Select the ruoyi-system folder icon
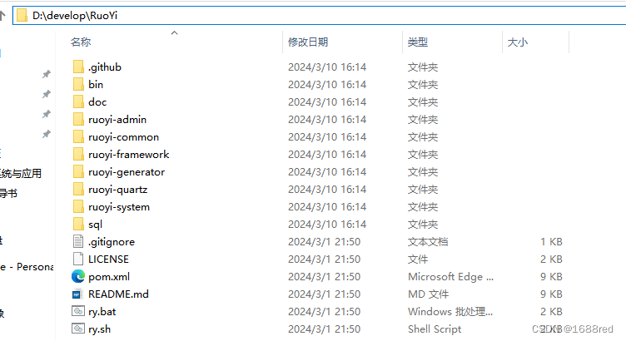Image resolution: width=626 pixels, height=341 pixels. click(78, 207)
